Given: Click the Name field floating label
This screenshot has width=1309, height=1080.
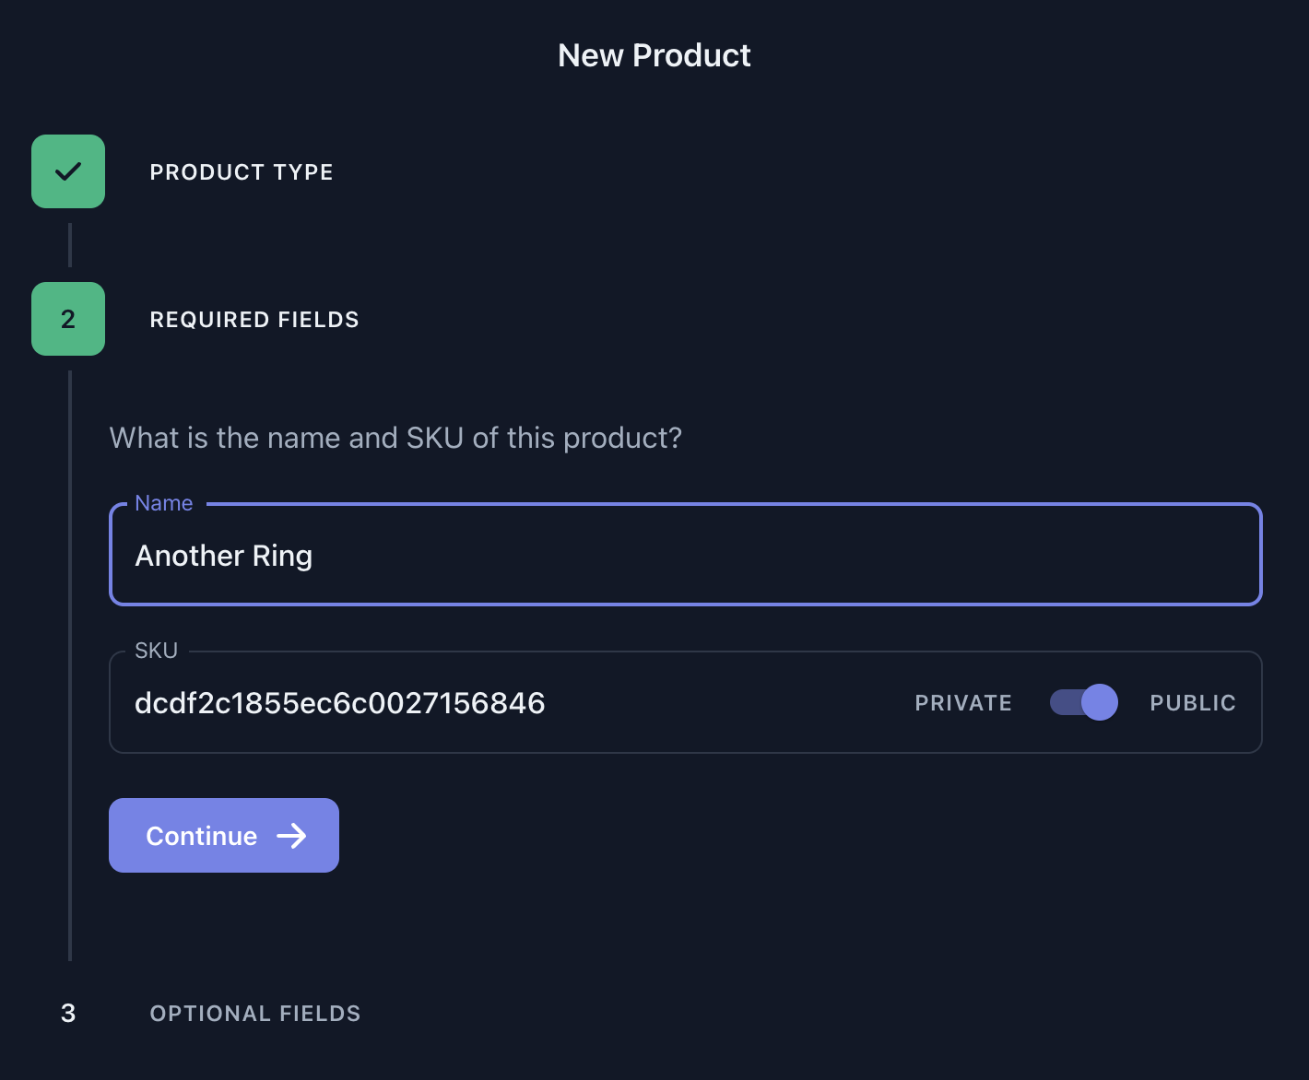Looking at the screenshot, I should [164, 503].
